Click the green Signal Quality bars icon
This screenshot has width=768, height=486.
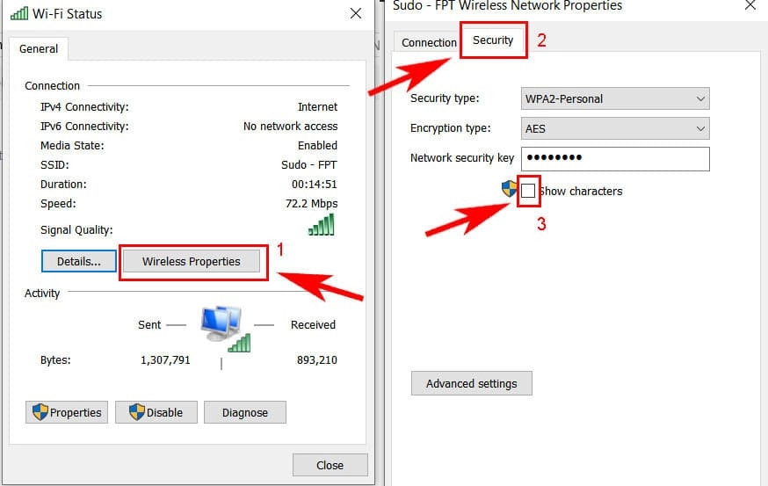coord(322,226)
